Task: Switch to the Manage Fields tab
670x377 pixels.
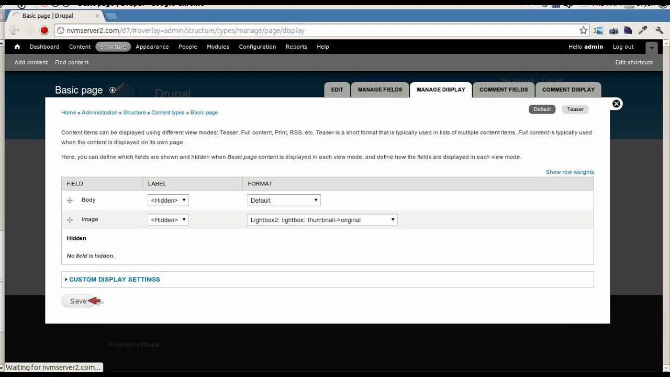Action: pyautogui.click(x=380, y=90)
